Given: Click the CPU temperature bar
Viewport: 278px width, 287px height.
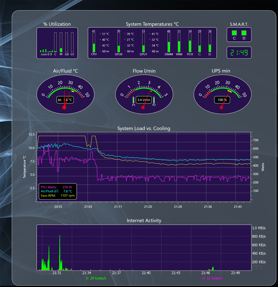Looking at the screenshot, I should (94, 42).
